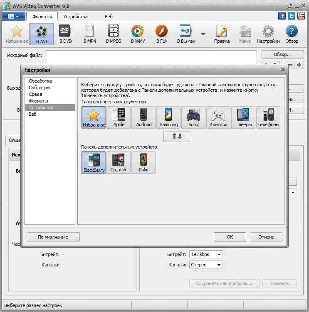Switch to the 'Устройства' tab
Image resolution: width=309 pixels, height=312 pixels.
[75, 17]
